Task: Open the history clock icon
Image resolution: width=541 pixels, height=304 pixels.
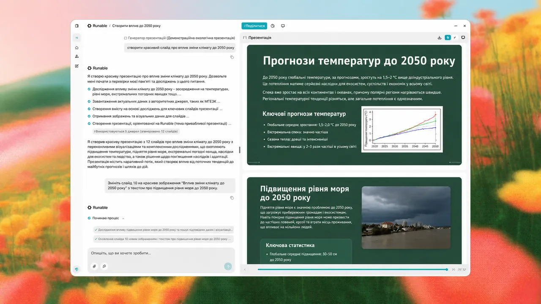Action: pyautogui.click(x=273, y=26)
